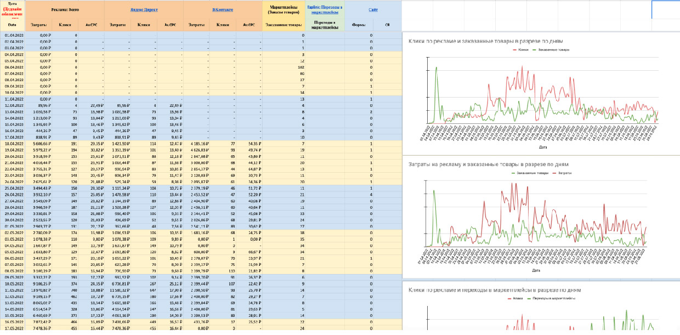Click the Date column header cell
The height and width of the screenshot is (335, 680).
click(12, 25)
